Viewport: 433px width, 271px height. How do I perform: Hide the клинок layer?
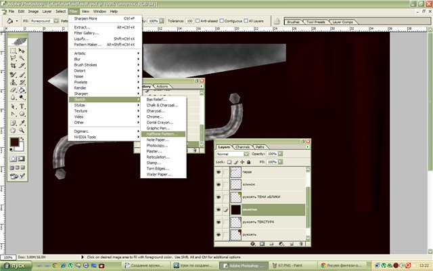point(219,184)
